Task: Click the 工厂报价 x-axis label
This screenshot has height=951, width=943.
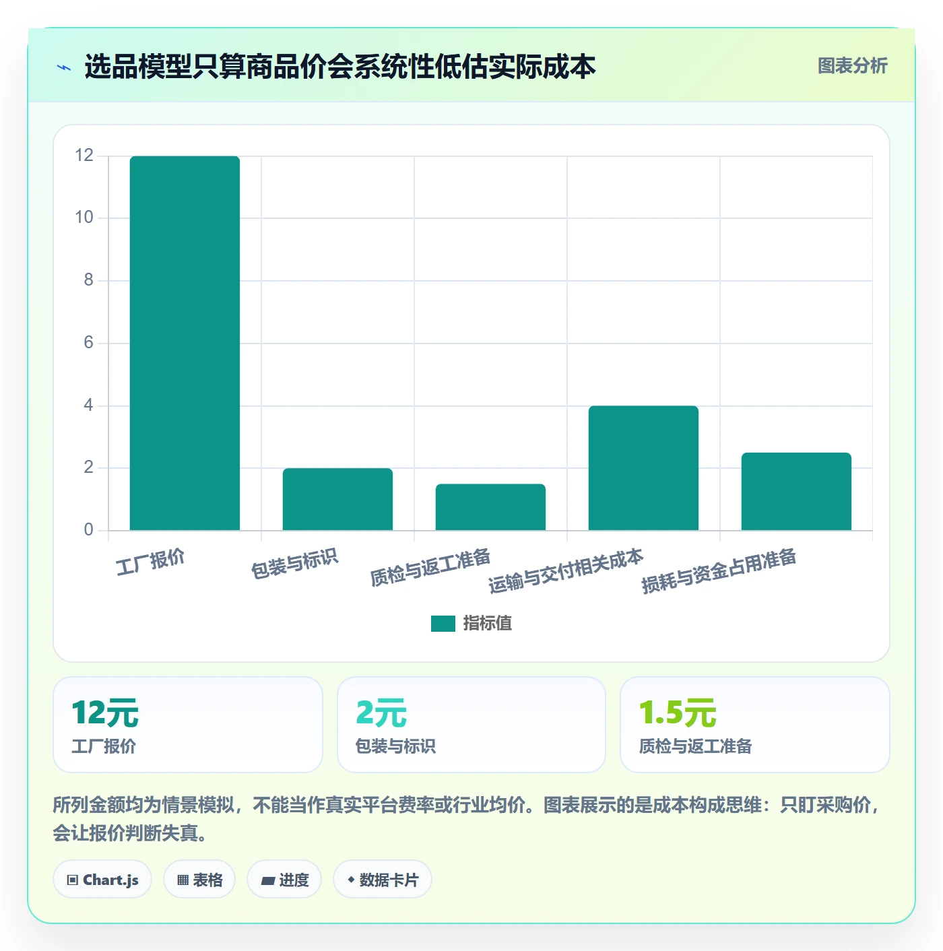Action: pyautogui.click(x=150, y=562)
